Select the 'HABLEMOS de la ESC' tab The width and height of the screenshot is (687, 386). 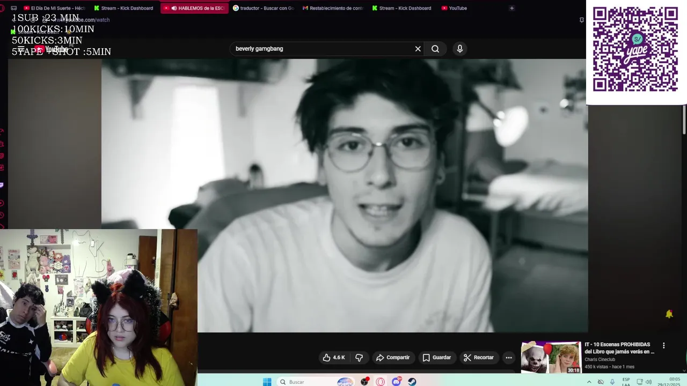point(194,8)
